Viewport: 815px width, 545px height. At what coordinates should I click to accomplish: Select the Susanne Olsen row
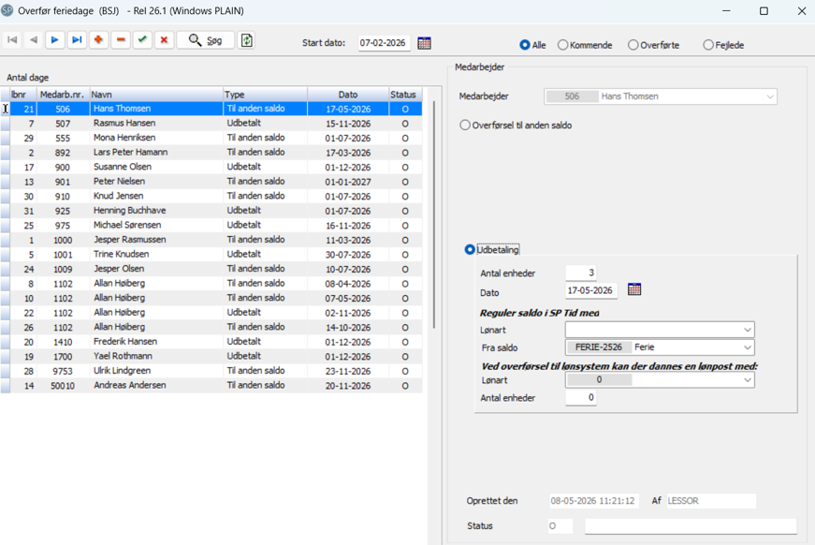click(211, 167)
